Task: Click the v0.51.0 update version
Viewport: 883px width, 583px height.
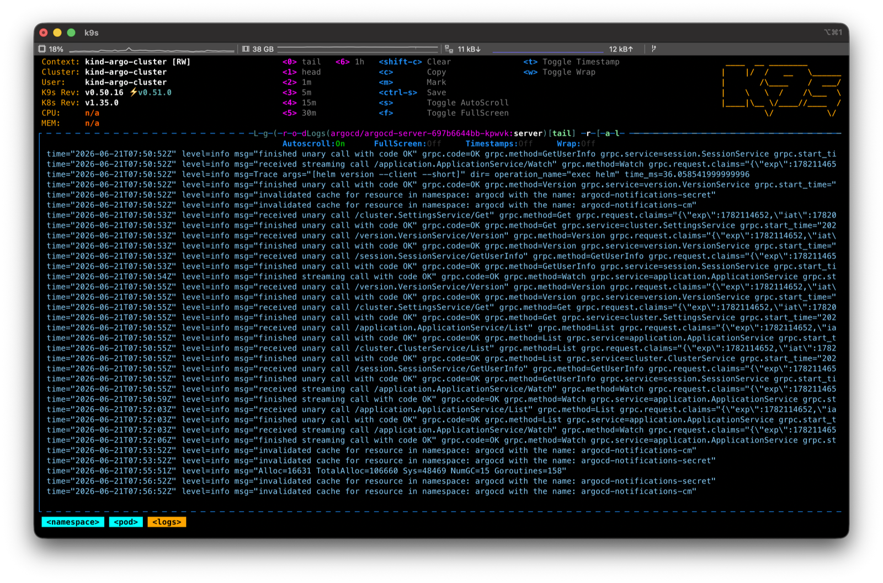Action: [x=155, y=93]
